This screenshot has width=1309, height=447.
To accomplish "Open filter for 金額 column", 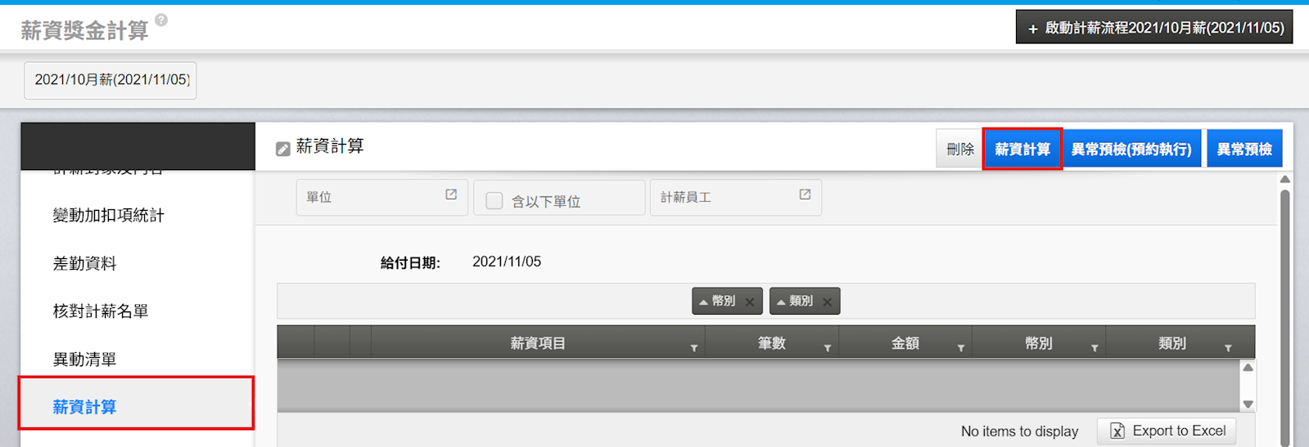I will [x=960, y=348].
